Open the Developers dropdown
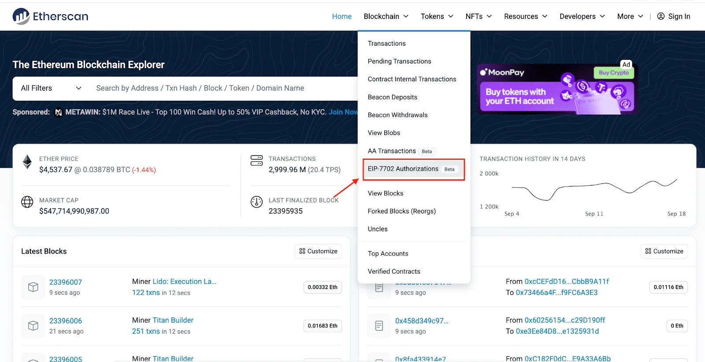The image size is (705, 362). [582, 16]
